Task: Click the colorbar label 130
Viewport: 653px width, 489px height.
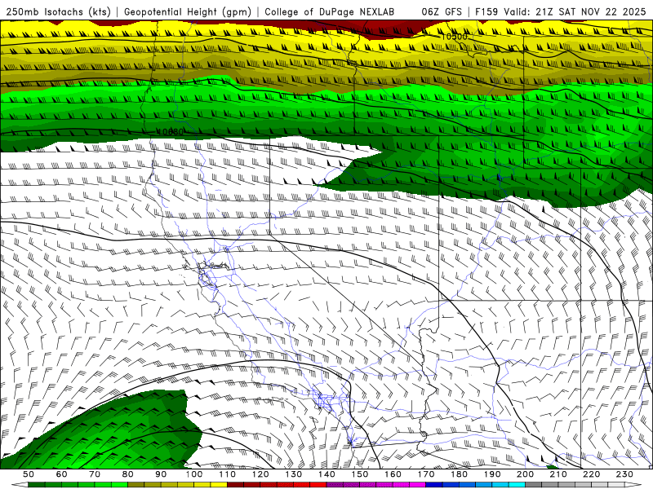Action: [294, 474]
